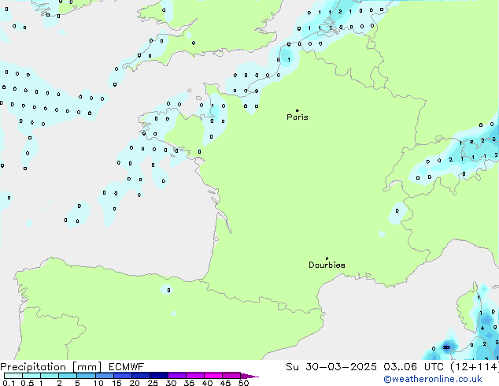This screenshot has width=499, height=386.
Task: Pick the 25–30 mm dark blue swatch
Action: tap(158, 376)
